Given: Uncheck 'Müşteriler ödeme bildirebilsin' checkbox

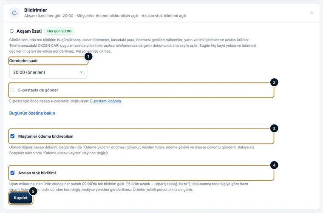Looking at the screenshot, I should pos(13,136).
